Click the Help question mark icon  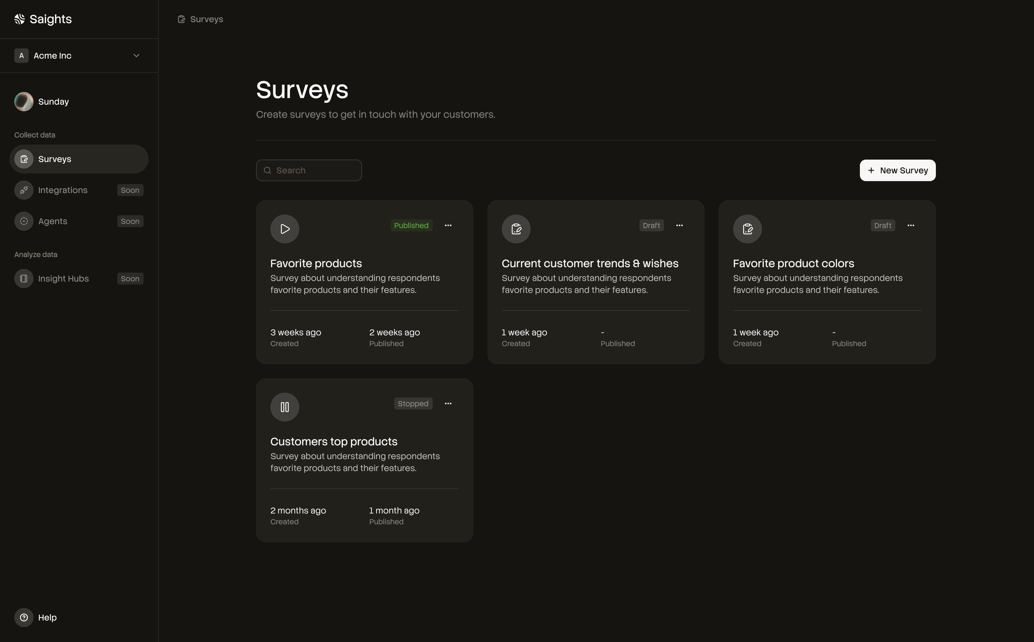[x=24, y=617]
